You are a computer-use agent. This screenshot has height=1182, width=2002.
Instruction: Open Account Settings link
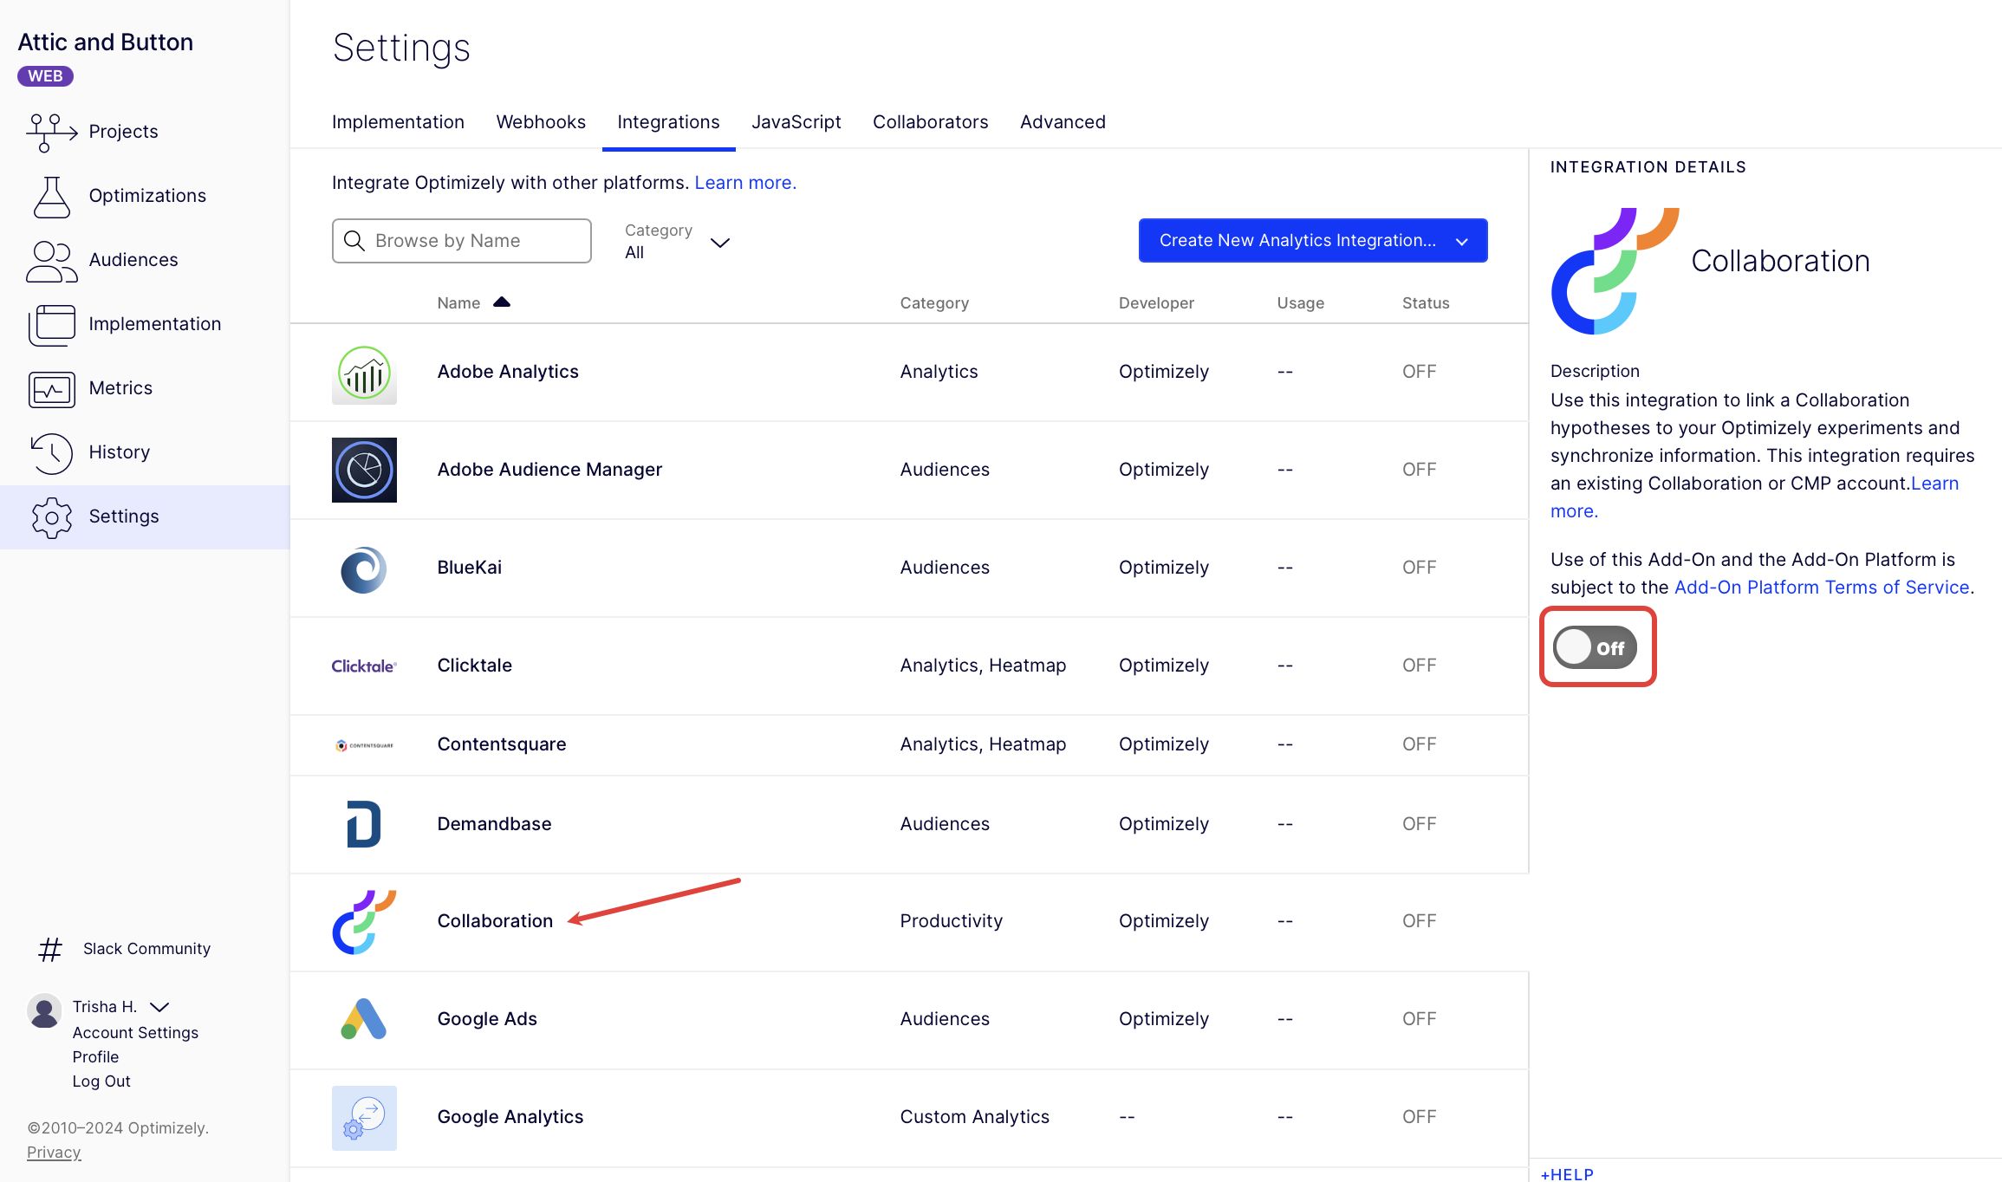(x=135, y=1033)
